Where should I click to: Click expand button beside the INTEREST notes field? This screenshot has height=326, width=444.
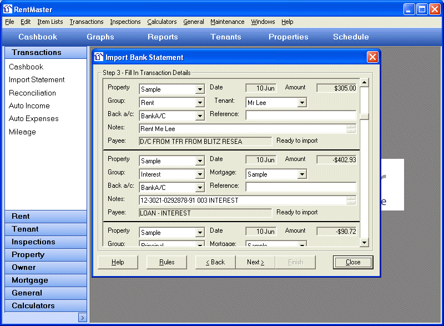(351, 200)
